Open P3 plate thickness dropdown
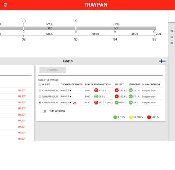This screenshot has height=170, width=175. pos(66,103)
